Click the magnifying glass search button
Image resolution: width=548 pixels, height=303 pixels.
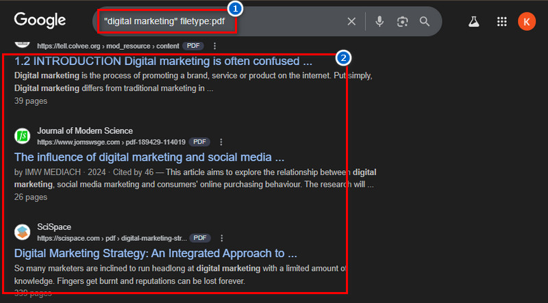click(425, 22)
